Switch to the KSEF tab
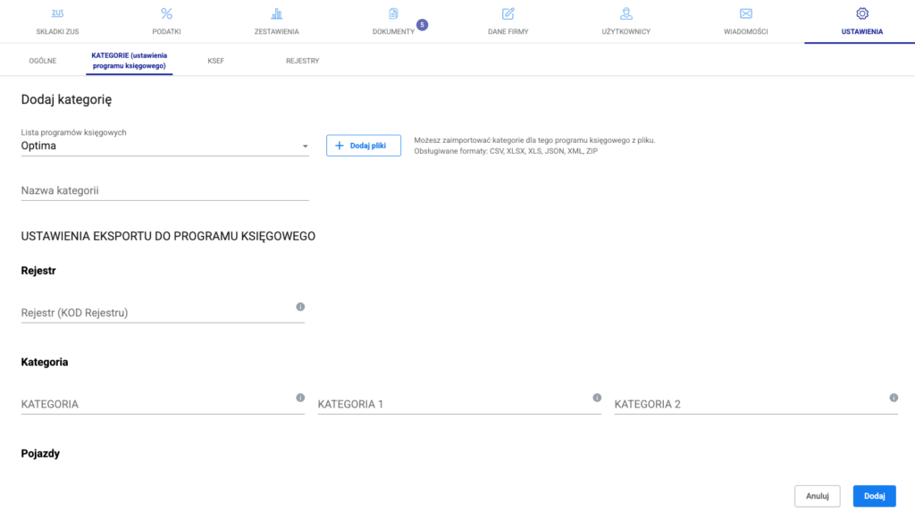 tap(215, 61)
